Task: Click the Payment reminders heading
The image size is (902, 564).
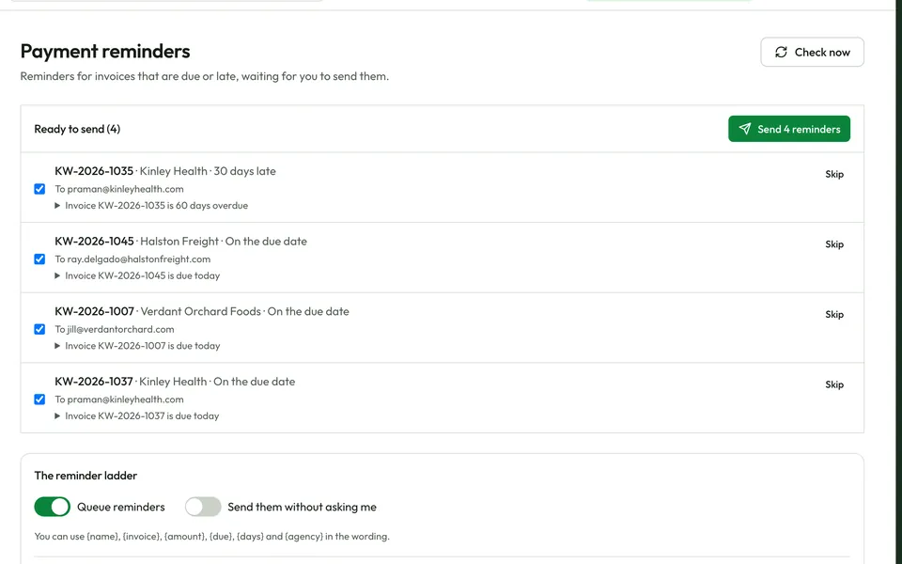Action: [105, 51]
